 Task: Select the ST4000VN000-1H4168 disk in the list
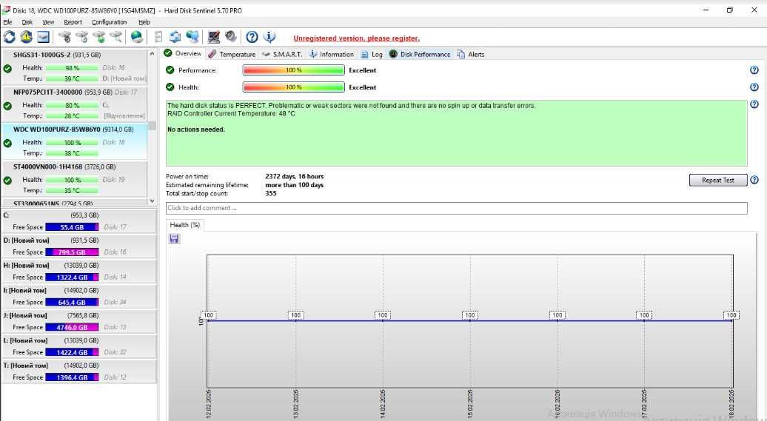tap(74, 179)
